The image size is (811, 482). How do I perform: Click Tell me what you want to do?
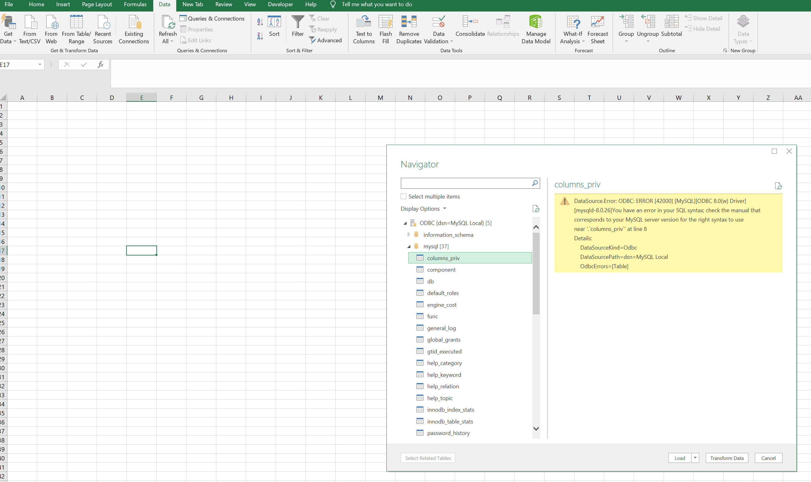377,5
